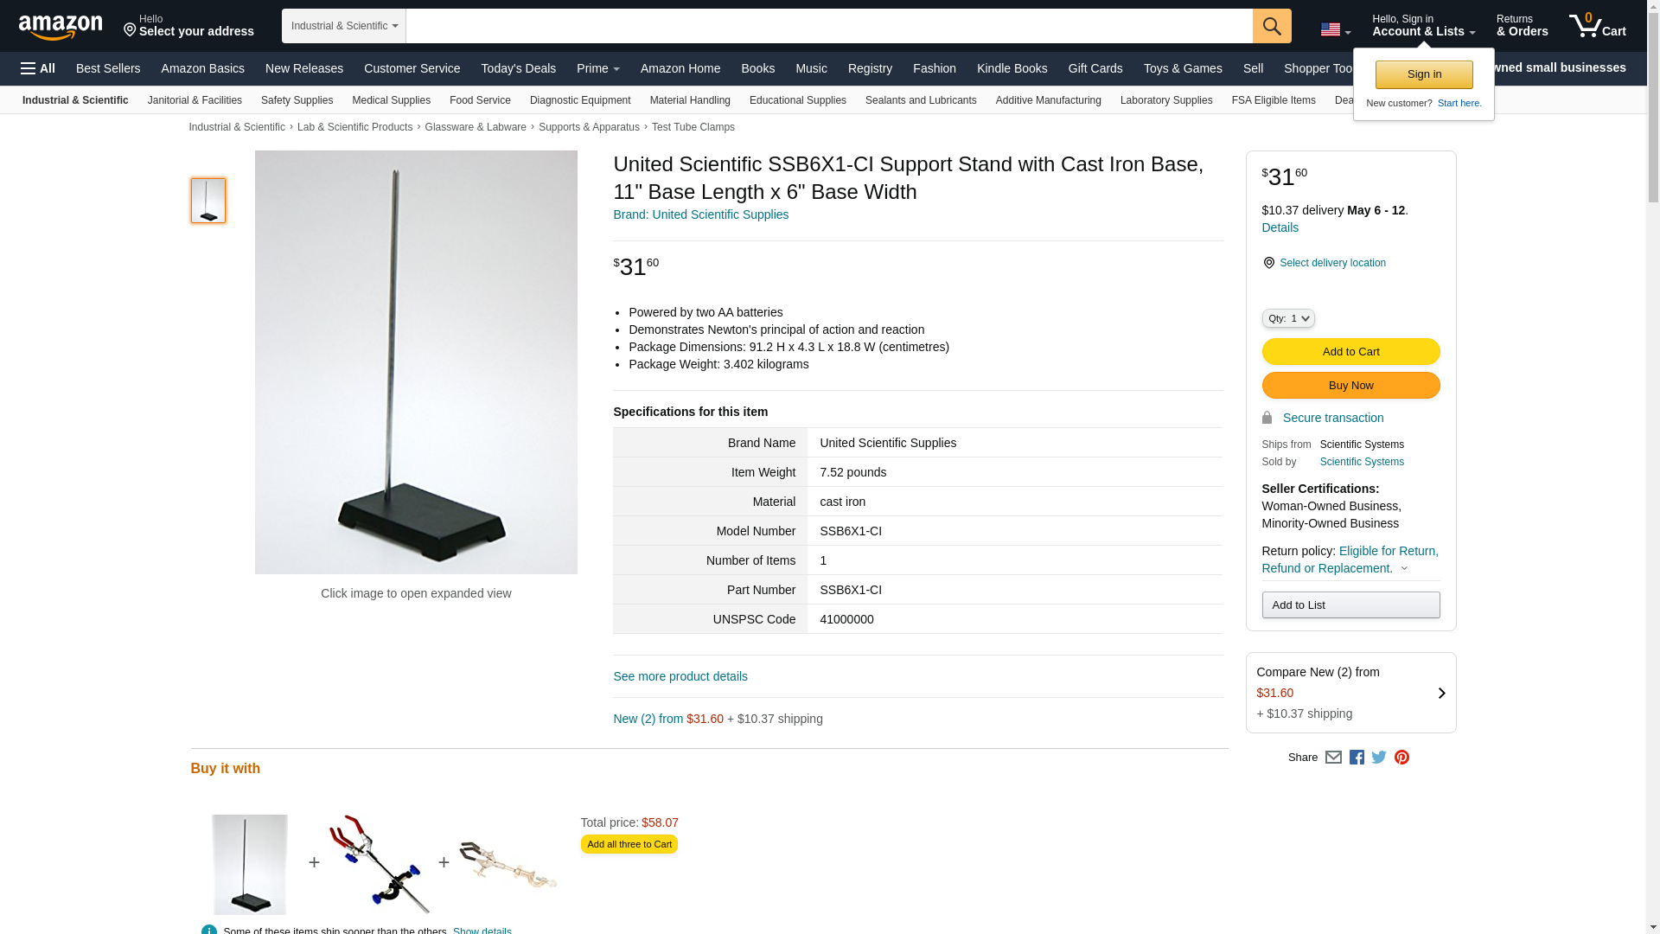
Task: Click the search text field
Action: pyautogui.click(x=829, y=26)
